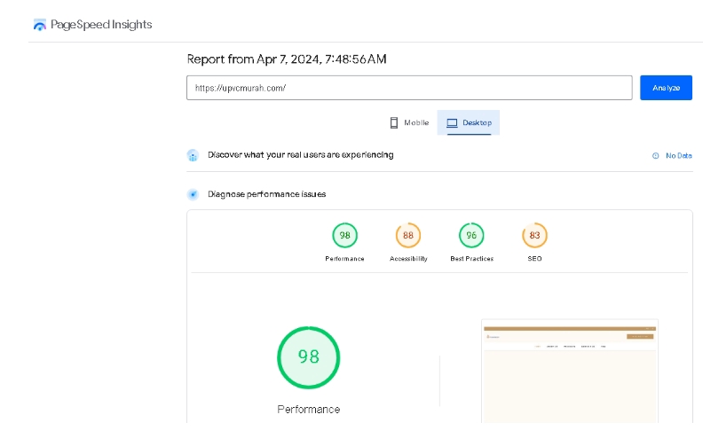This screenshot has height=446, width=703.
Task: Click the info icon beside No Data
Action: point(655,156)
